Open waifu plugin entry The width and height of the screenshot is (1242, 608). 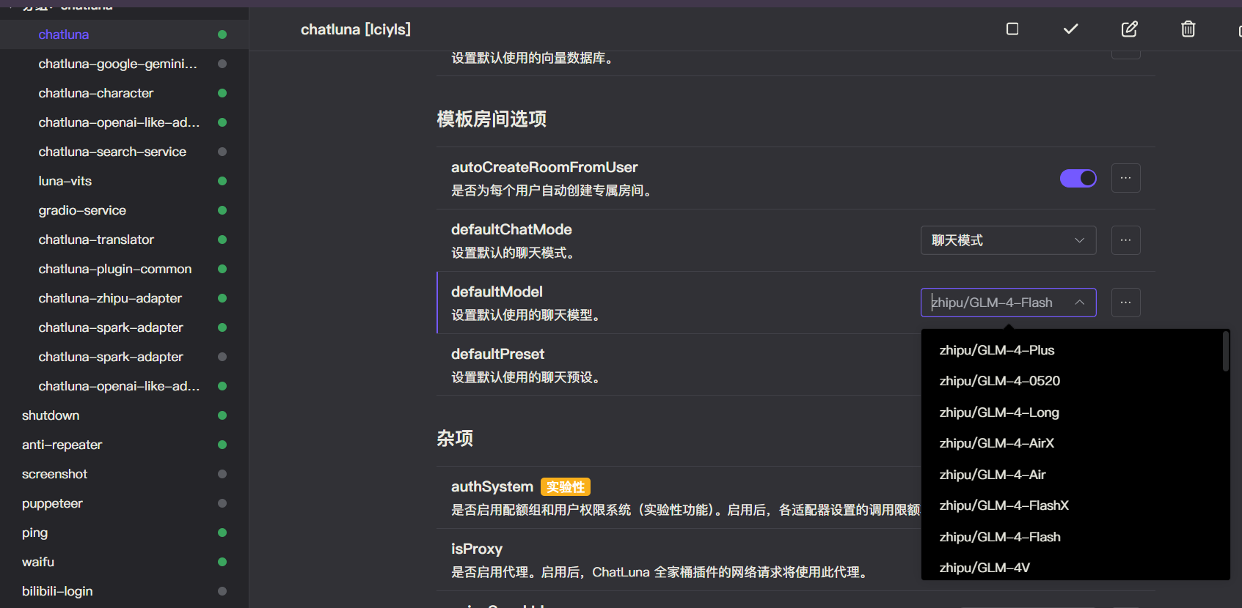(x=124, y=562)
